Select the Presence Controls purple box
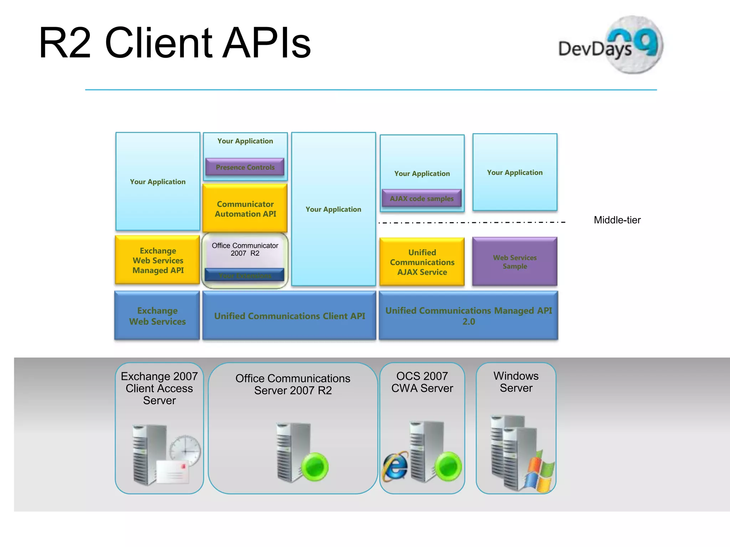This screenshot has height=547, width=730. (x=245, y=167)
